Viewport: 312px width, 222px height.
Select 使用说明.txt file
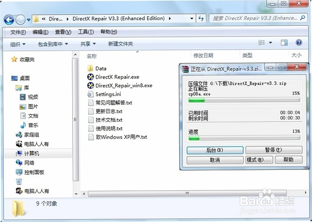[105, 128]
